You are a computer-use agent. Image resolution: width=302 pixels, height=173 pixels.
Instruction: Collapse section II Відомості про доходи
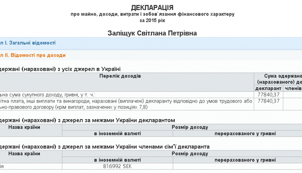[x=33, y=56]
